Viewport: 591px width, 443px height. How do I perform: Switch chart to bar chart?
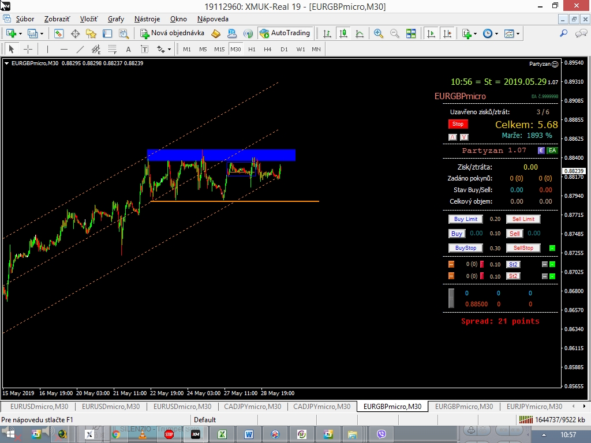tap(327, 33)
